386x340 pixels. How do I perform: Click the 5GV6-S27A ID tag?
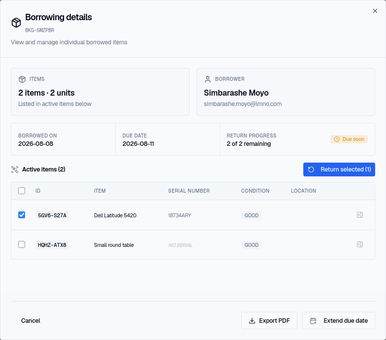coord(52,215)
